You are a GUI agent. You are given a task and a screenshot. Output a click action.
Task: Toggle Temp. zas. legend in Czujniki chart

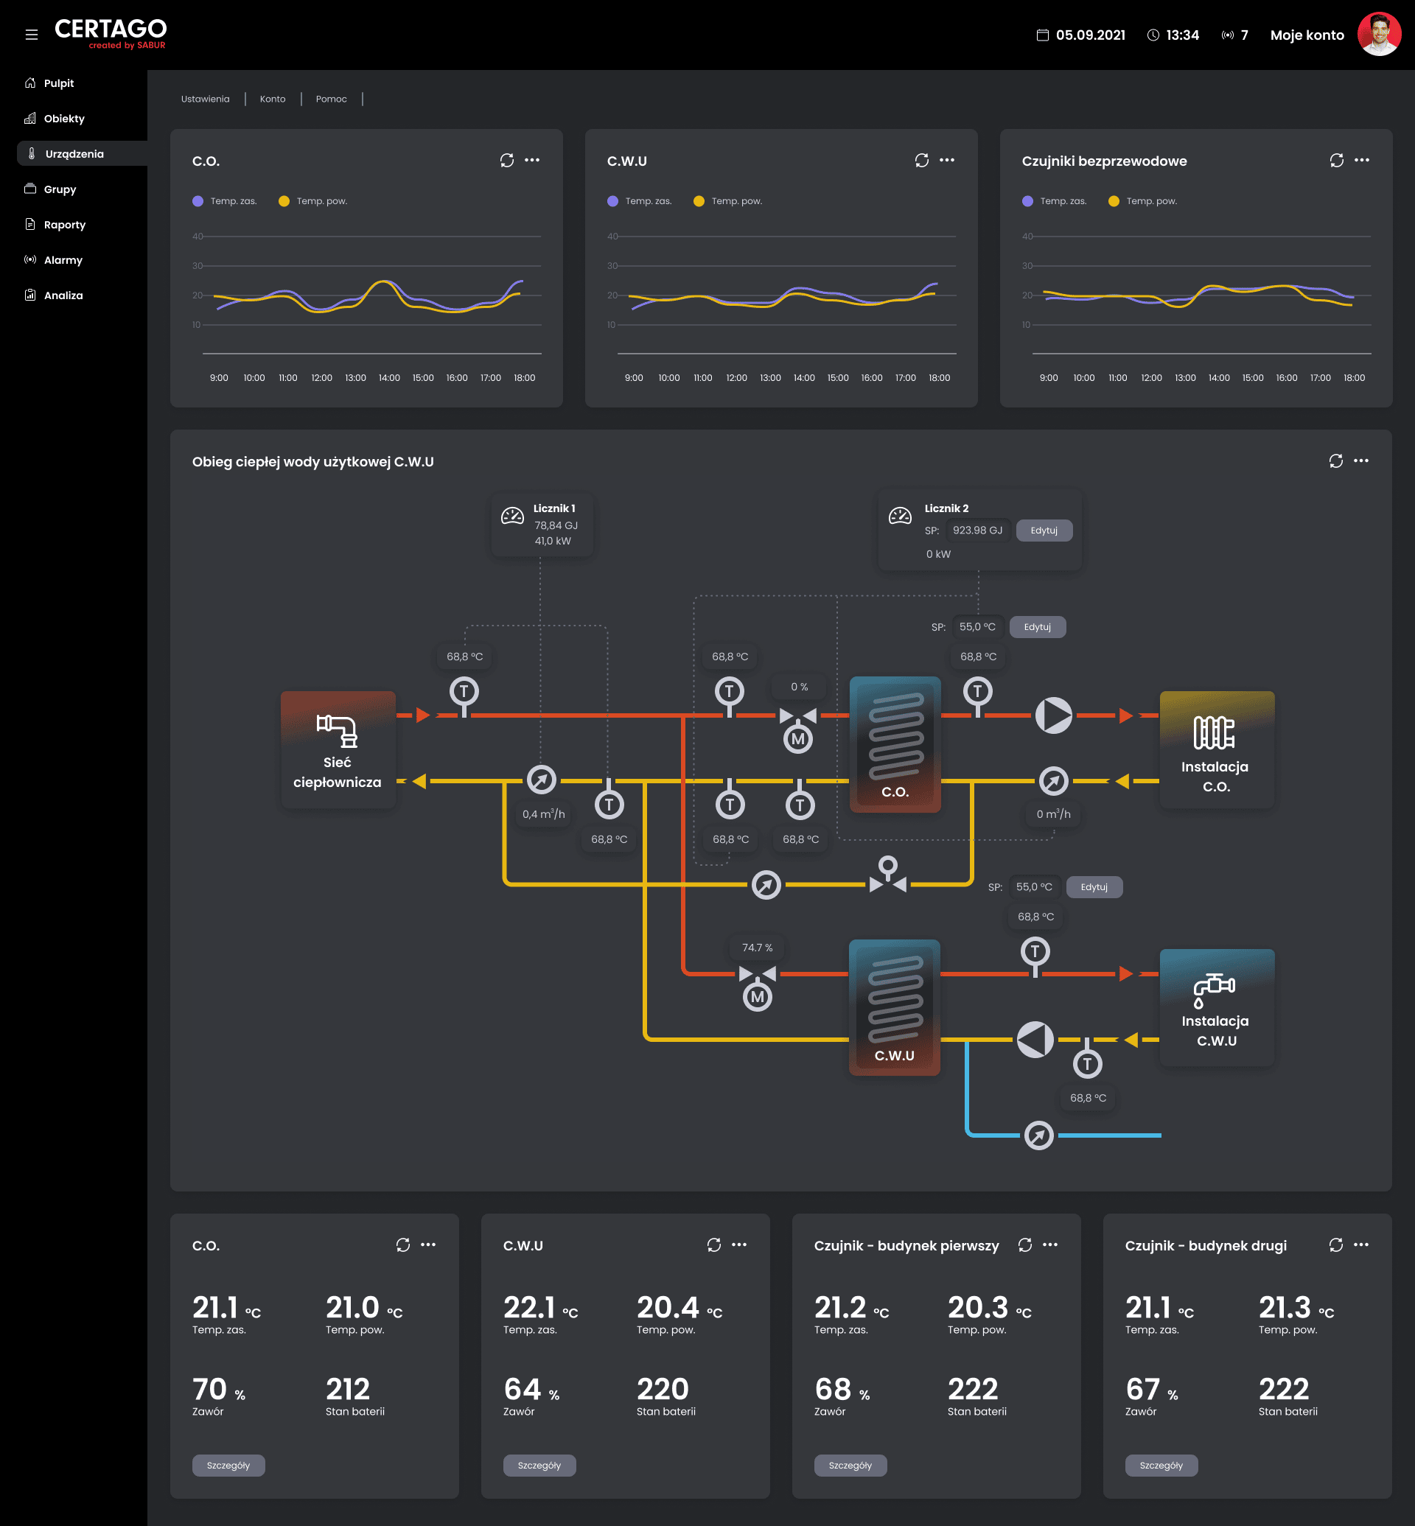[1055, 201]
